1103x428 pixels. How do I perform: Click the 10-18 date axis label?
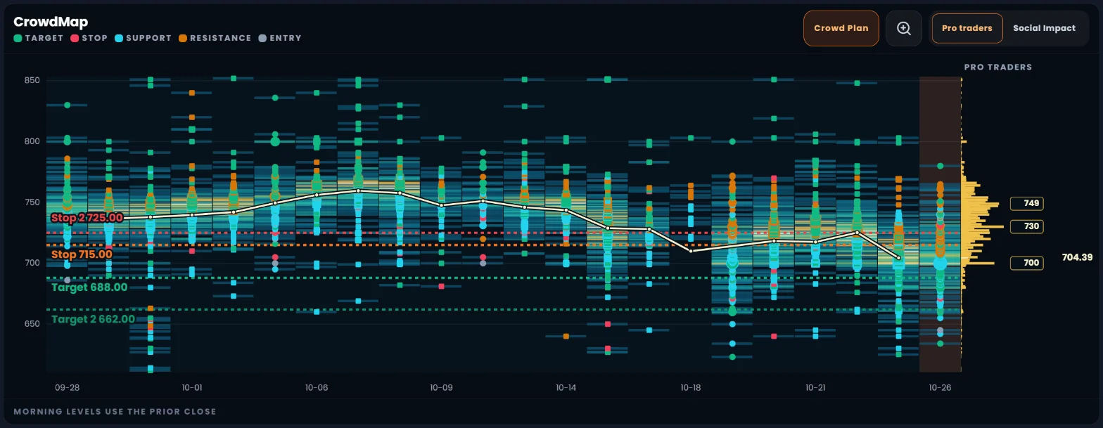pos(691,387)
